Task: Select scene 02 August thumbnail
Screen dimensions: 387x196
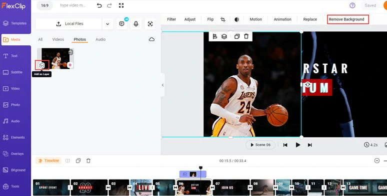Action: 89,188
